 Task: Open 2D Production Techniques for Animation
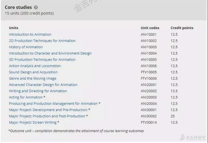[x=42, y=41]
